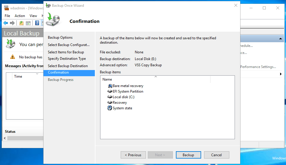This screenshot has width=286, height=165.
Task: Open the View menu
Action: point(33,16)
